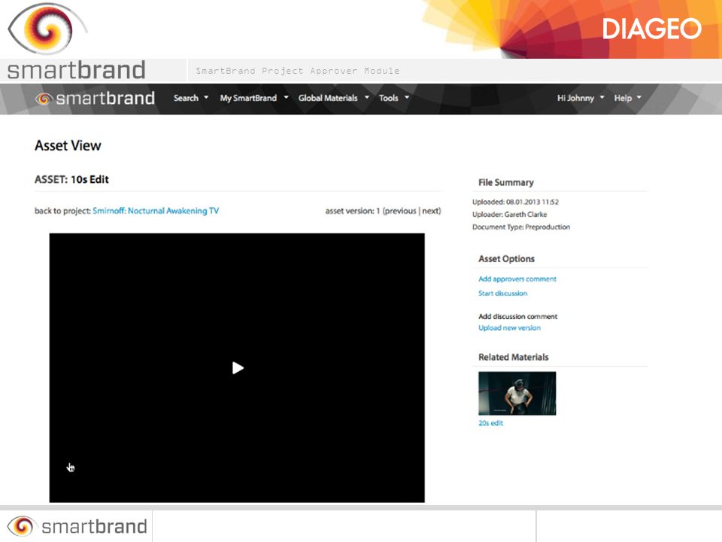Open the Hi Johnny user menu
Image resolution: width=722 pixels, height=542 pixels.
tap(575, 98)
